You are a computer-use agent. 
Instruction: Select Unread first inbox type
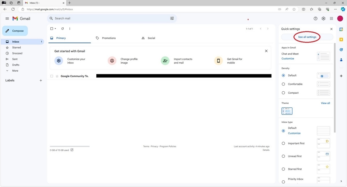pyautogui.click(x=283, y=156)
